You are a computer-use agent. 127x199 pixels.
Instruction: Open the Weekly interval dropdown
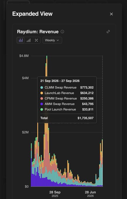[x=52, y=40]
